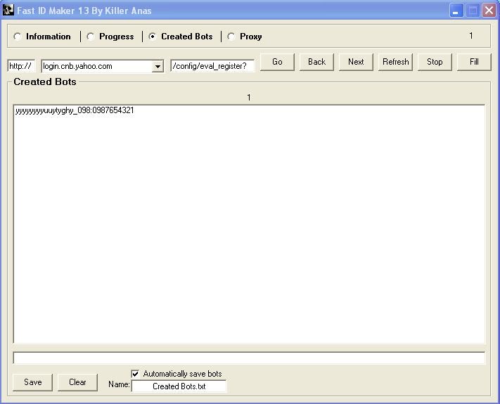The image size is (500, 404).
Task: Toggle the Automatically save bots checkbox
Action: pos(136,374)
